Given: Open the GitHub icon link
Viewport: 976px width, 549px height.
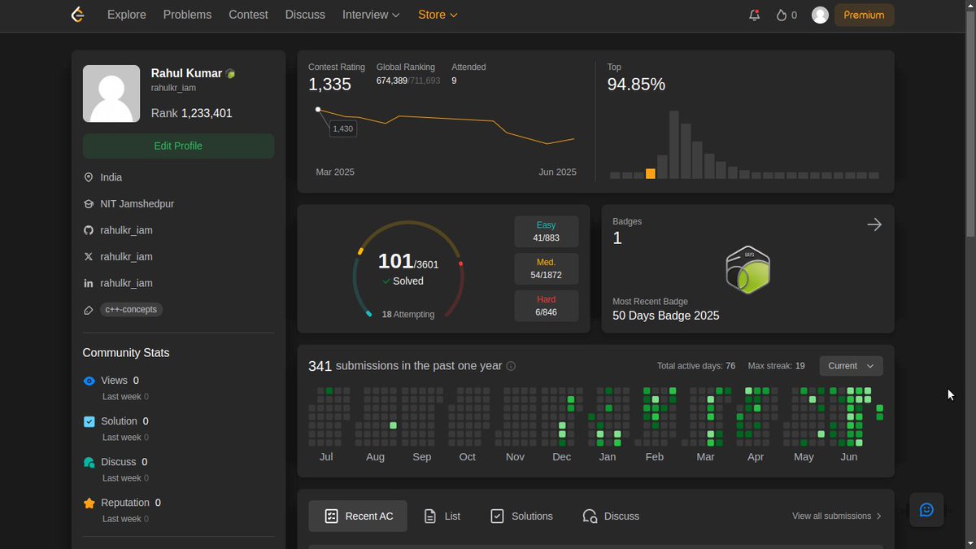Looking at the screenshot, I should tap(89, 230).
